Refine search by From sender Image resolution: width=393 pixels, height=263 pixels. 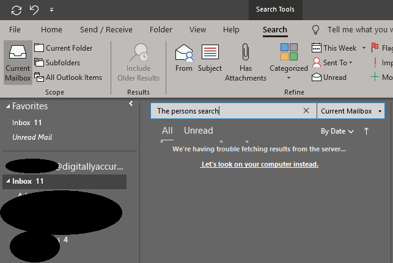coord(184,58)
